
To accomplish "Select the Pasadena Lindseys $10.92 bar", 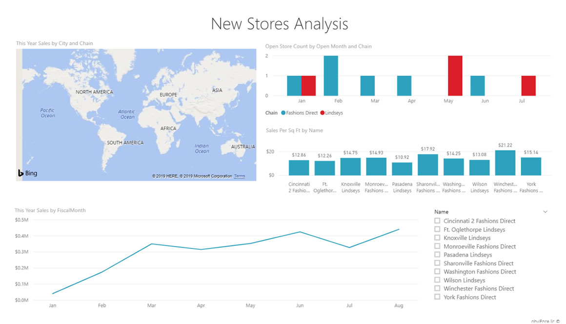I will tap(402, 169).
